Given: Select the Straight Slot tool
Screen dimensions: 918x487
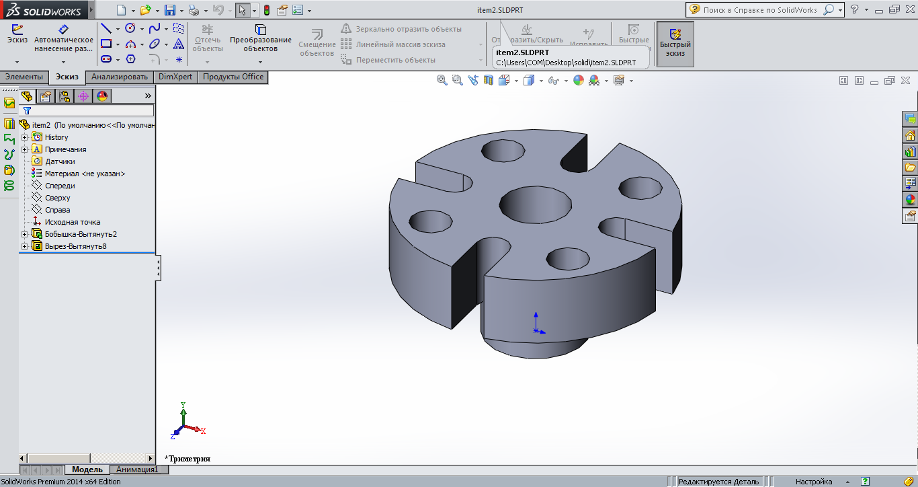Looking at the screenshot, I should point(106,59).
